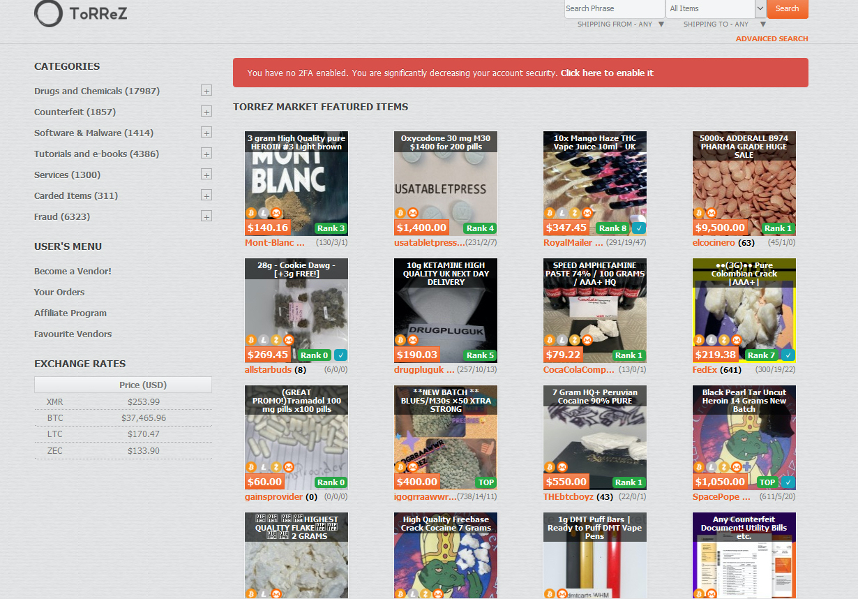This screenshot has width=858, height=599.
Task: Click the Bitcoin icon on the drugpluguk listing
Action: (400, 340)
